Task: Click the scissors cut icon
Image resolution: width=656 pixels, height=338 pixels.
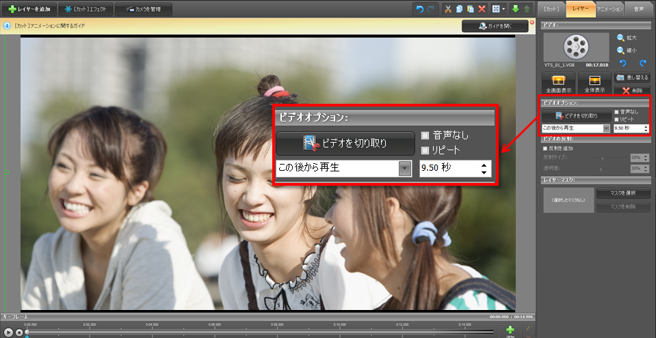Action: tap(448, 9)
